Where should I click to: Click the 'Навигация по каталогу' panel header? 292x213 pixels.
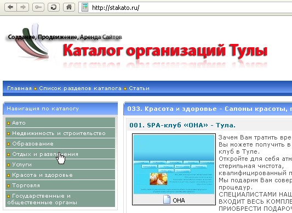click(x=60, y=109)
